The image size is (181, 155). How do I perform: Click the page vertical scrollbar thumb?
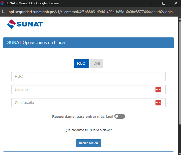[x=180, y=73]
